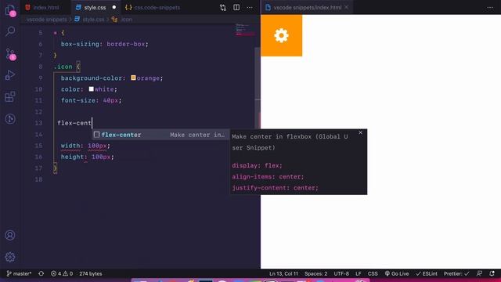Open changes compare icon in editor toolbar
This screenshot has width=501, height=282.
222,7
